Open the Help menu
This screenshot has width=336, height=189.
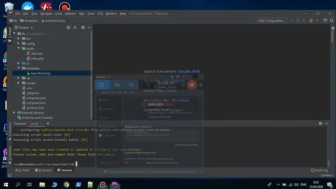coord(122,14)
